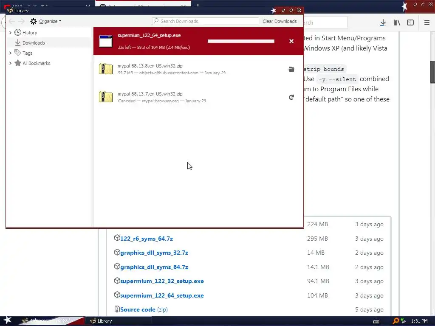The height and width of the screenshot is (326, 435).
Task: Cancel the supermium_122_64_setup.exe download
Action: tap(291, 41)
